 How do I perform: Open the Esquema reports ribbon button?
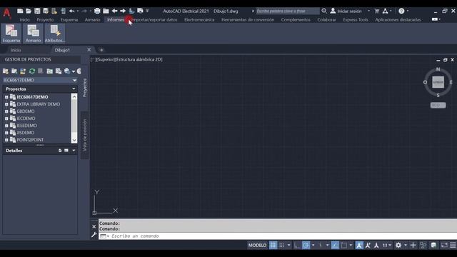pyautogui.click(x=11, y=34)
